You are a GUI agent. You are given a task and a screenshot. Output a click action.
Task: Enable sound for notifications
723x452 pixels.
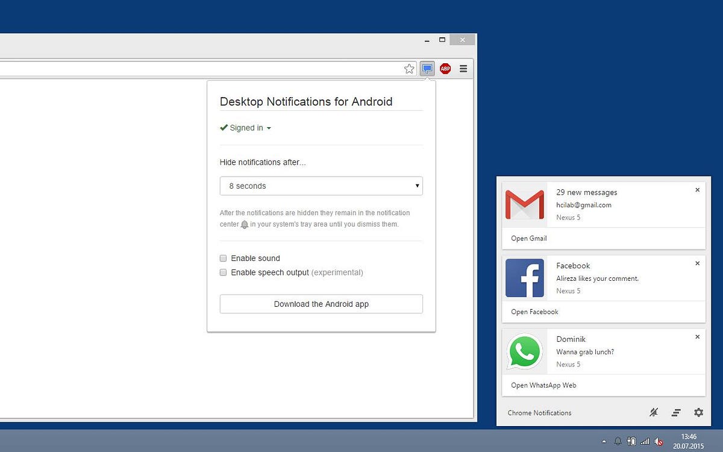223,258
